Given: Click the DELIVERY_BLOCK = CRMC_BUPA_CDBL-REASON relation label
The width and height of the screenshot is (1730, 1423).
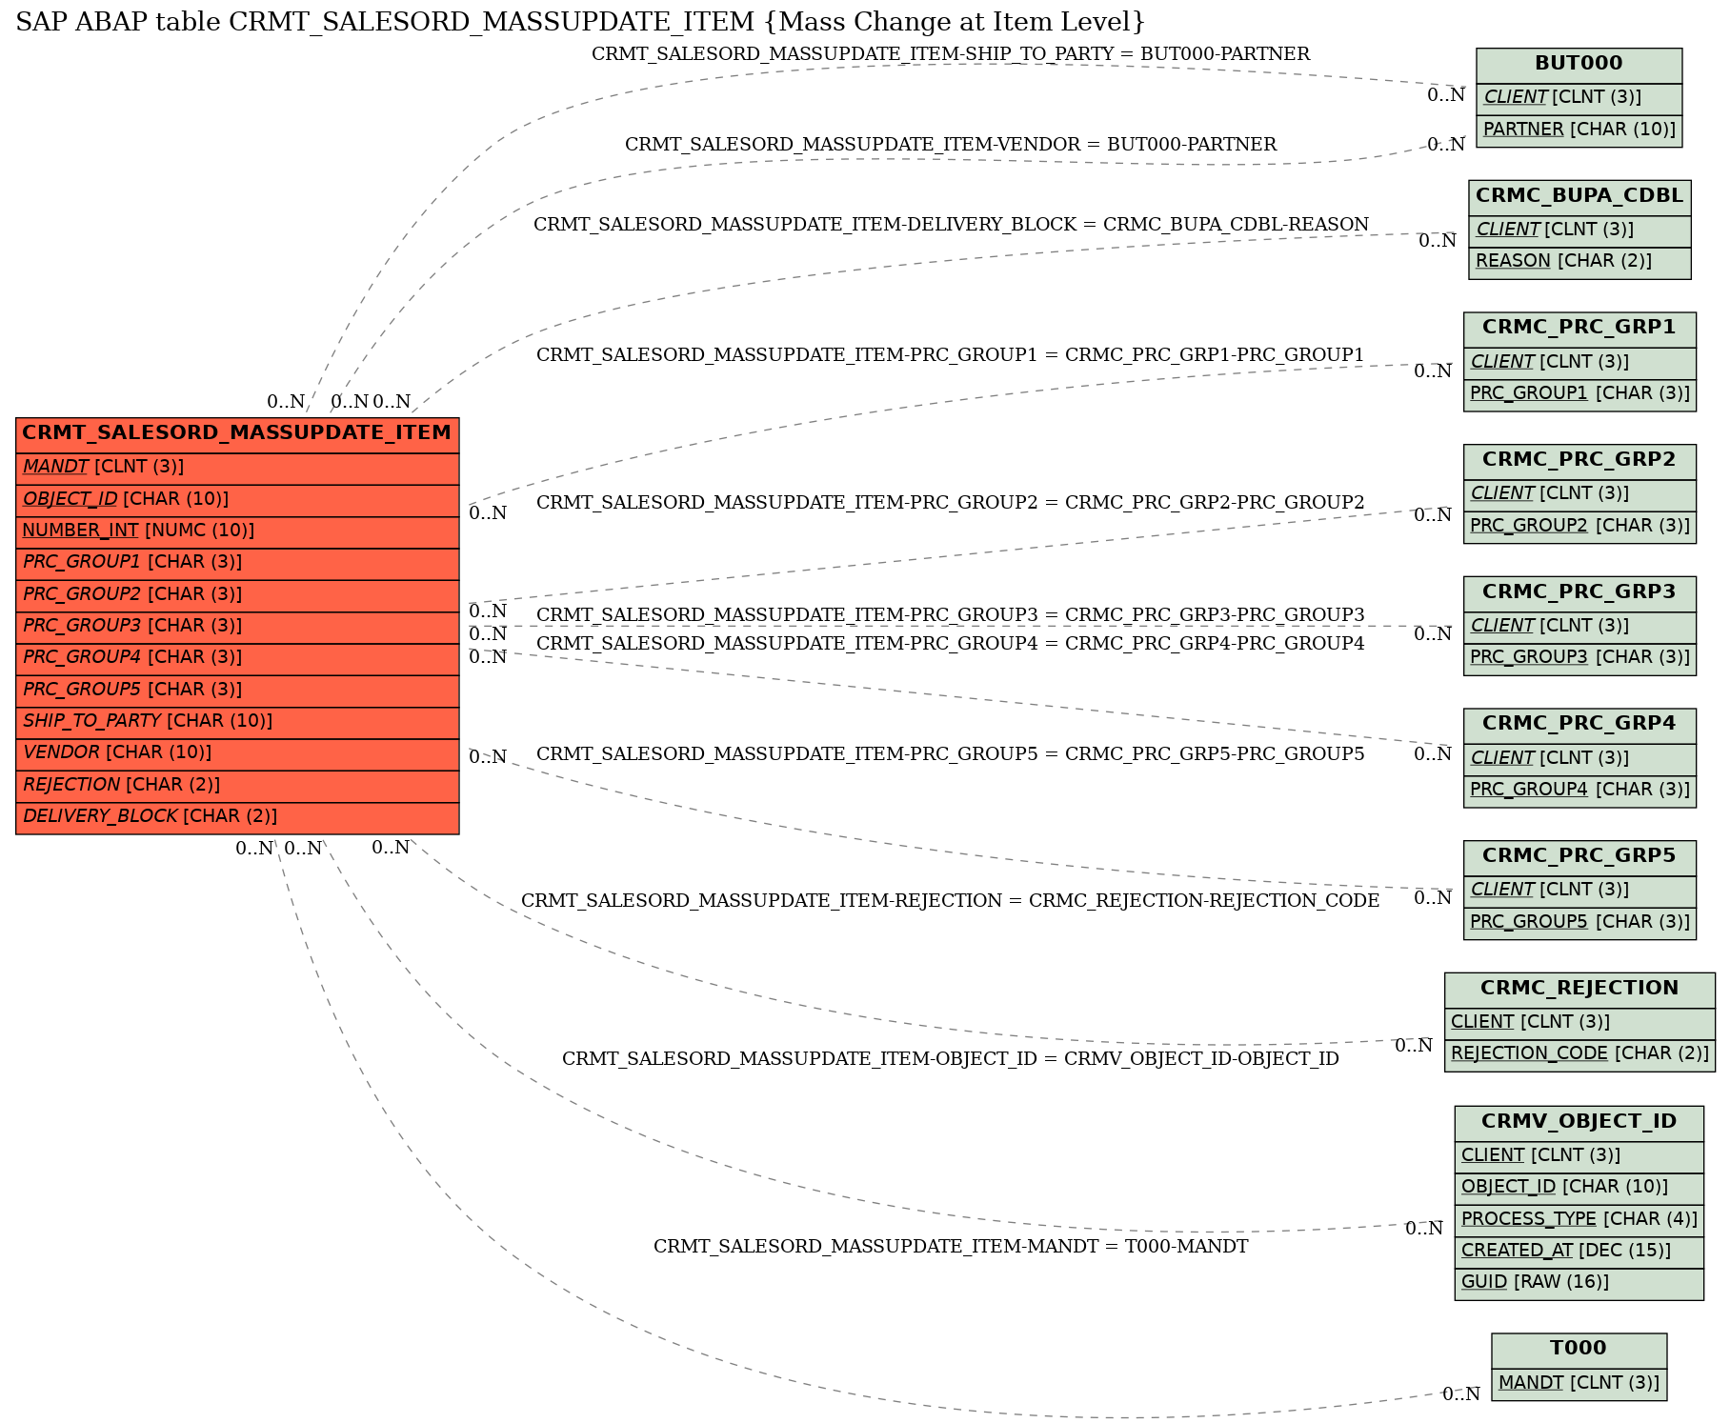Looking at the screenshot, I should [951, 225].
